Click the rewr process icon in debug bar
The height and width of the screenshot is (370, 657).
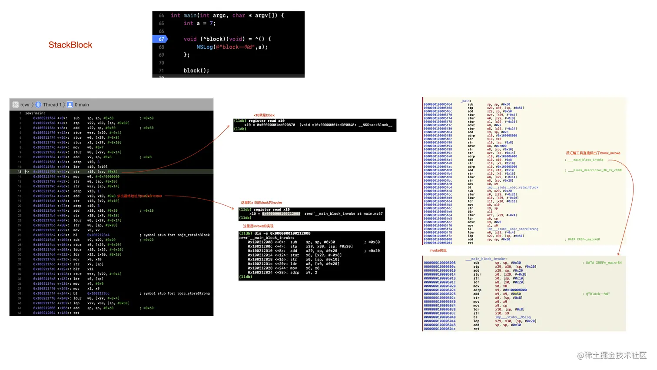click(x=16, y=104)
